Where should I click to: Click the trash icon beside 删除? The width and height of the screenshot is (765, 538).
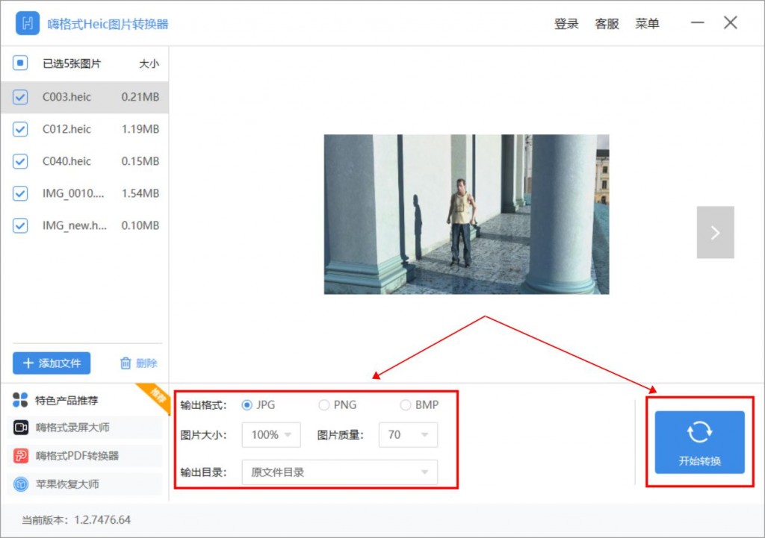pos(126,363)
